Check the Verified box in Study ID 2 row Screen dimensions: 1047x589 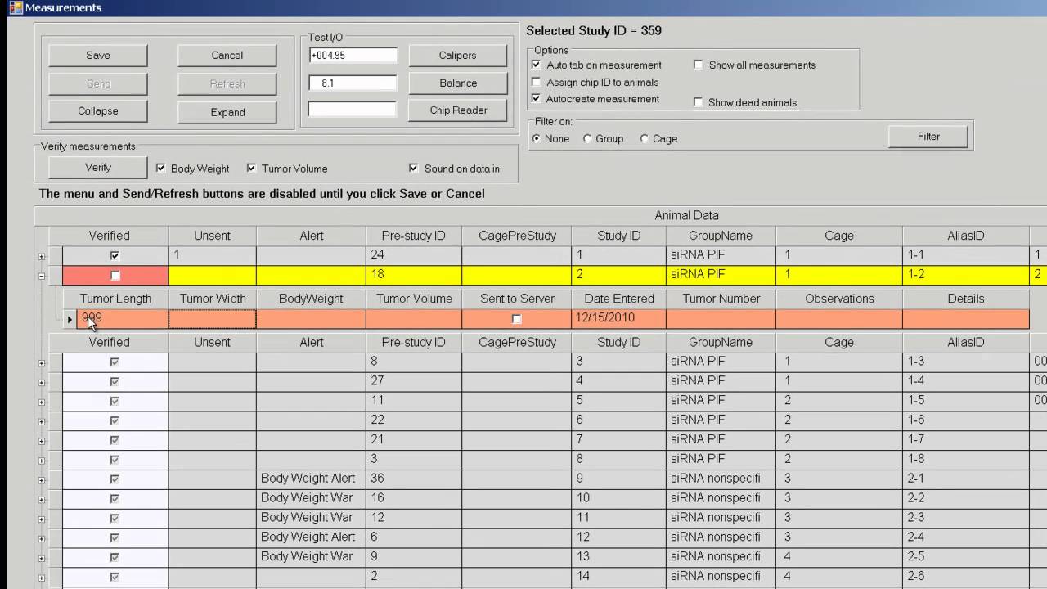pyautogui.click(x=115, y=276)
